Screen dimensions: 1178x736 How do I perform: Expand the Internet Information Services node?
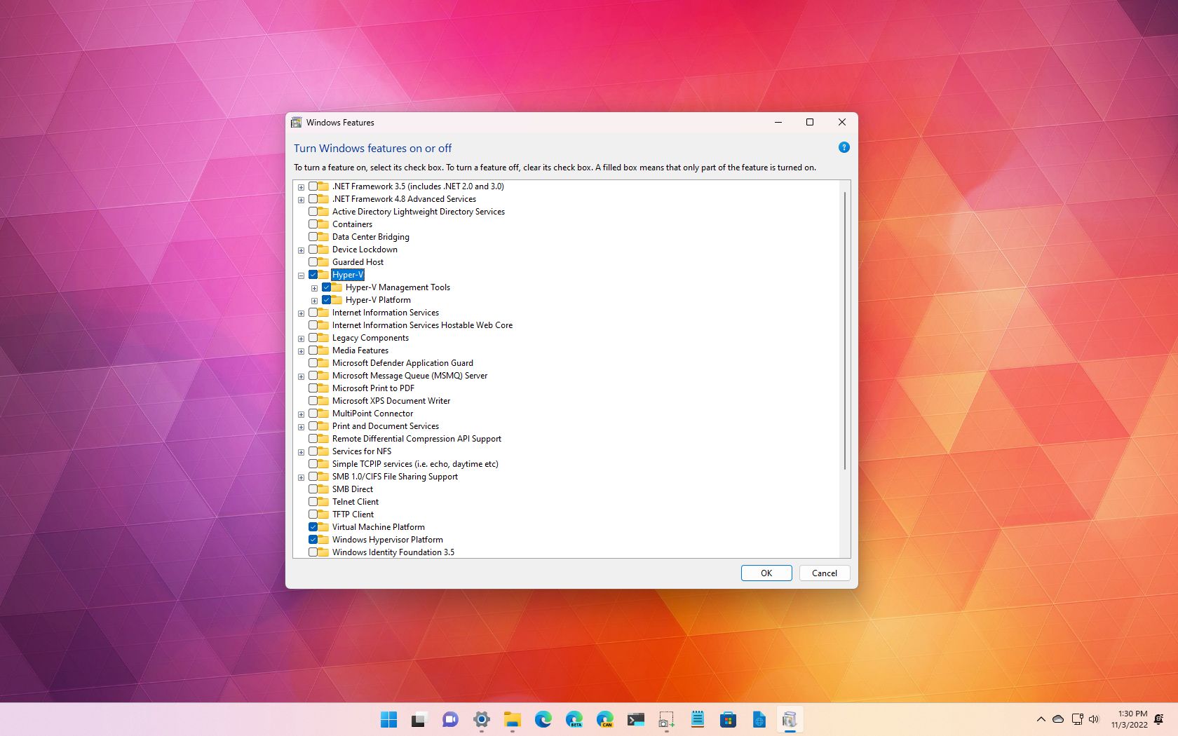[301, 313]
